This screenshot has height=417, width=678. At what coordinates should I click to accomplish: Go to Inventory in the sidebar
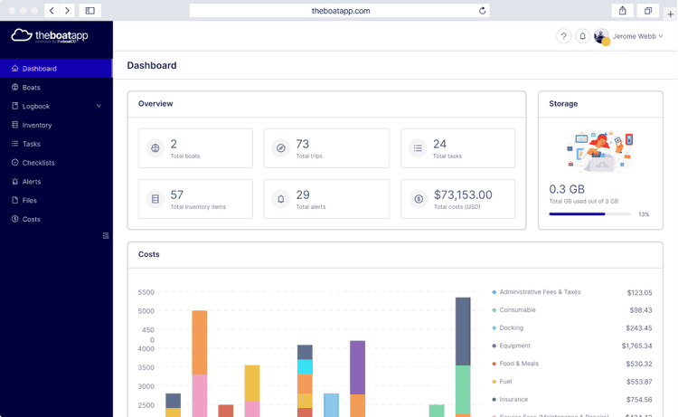click(37, 126)
